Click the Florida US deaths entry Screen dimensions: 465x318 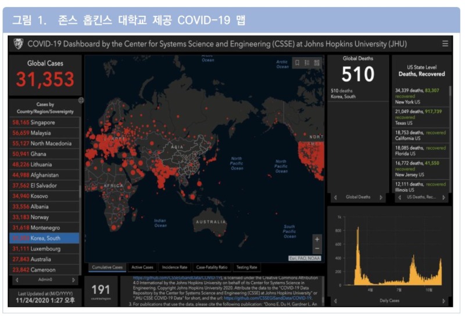pyautogui.click(x=421, y=151)
